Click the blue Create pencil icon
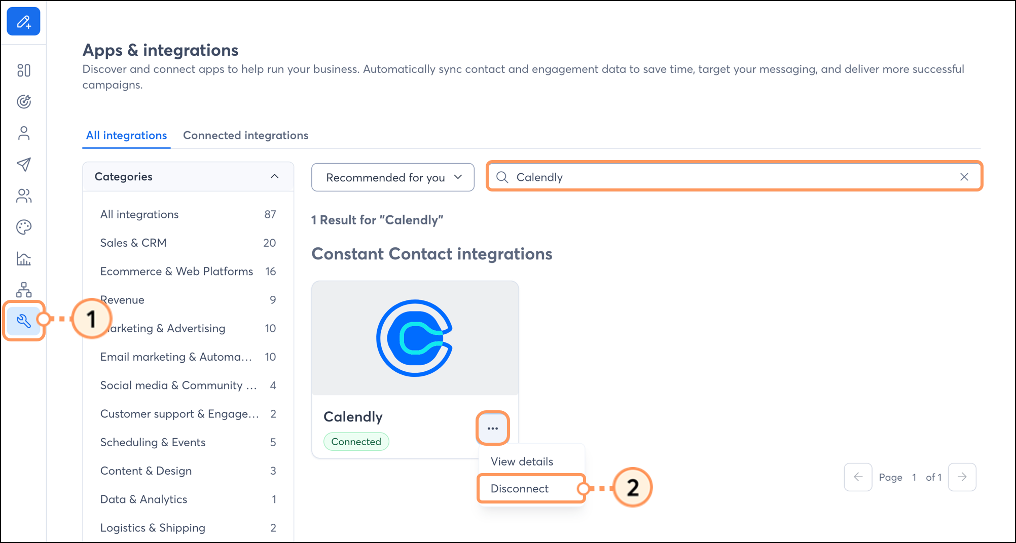The height and width of the screenshot is (543, 1016). point(23,21)
